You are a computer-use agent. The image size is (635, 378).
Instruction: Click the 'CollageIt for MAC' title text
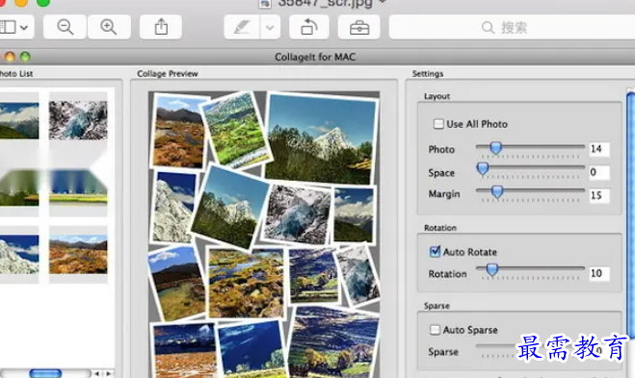coord(315,57)
